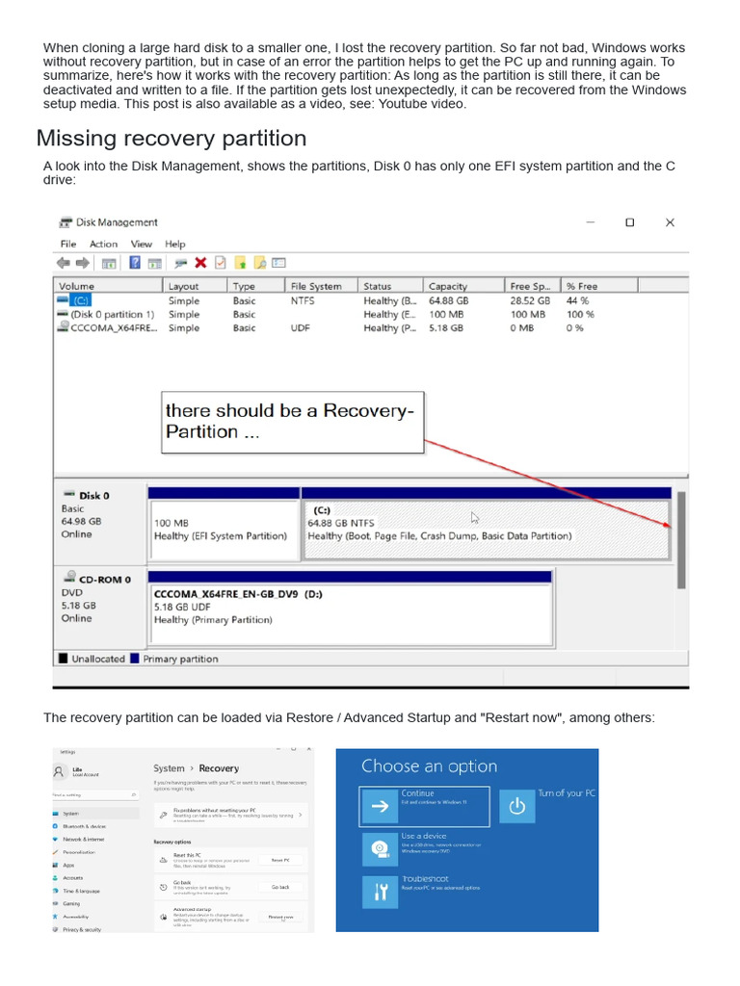Click the Connect/Refresh disk toolbar icon
Image resolution: width=740 pixels, height=986 pixels.
click(x=181, y=264)
